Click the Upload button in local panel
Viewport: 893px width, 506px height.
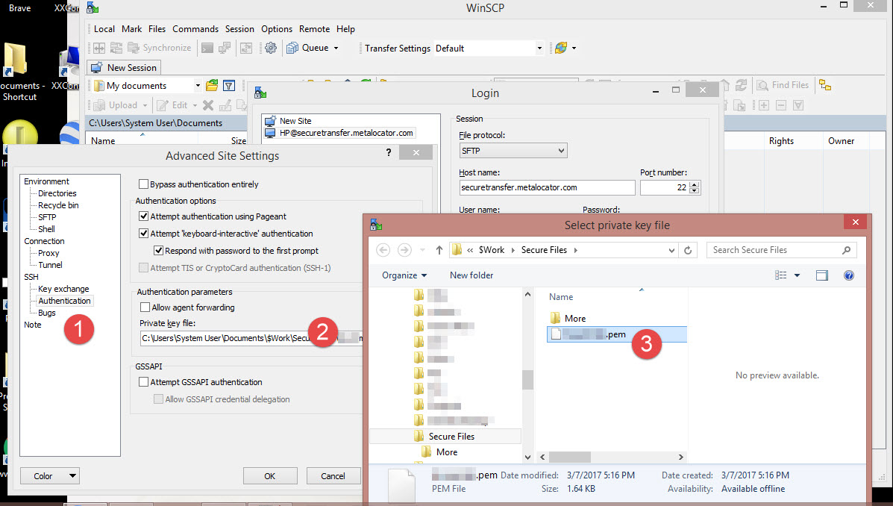[119, 105]
